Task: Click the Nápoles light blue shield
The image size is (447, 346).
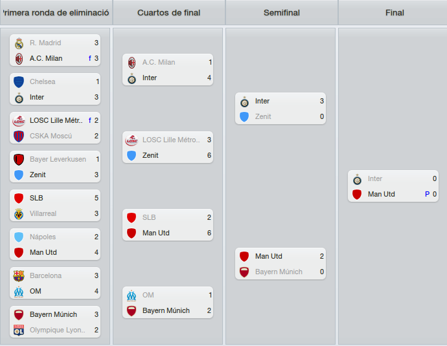Action: (x=19, y=237)
